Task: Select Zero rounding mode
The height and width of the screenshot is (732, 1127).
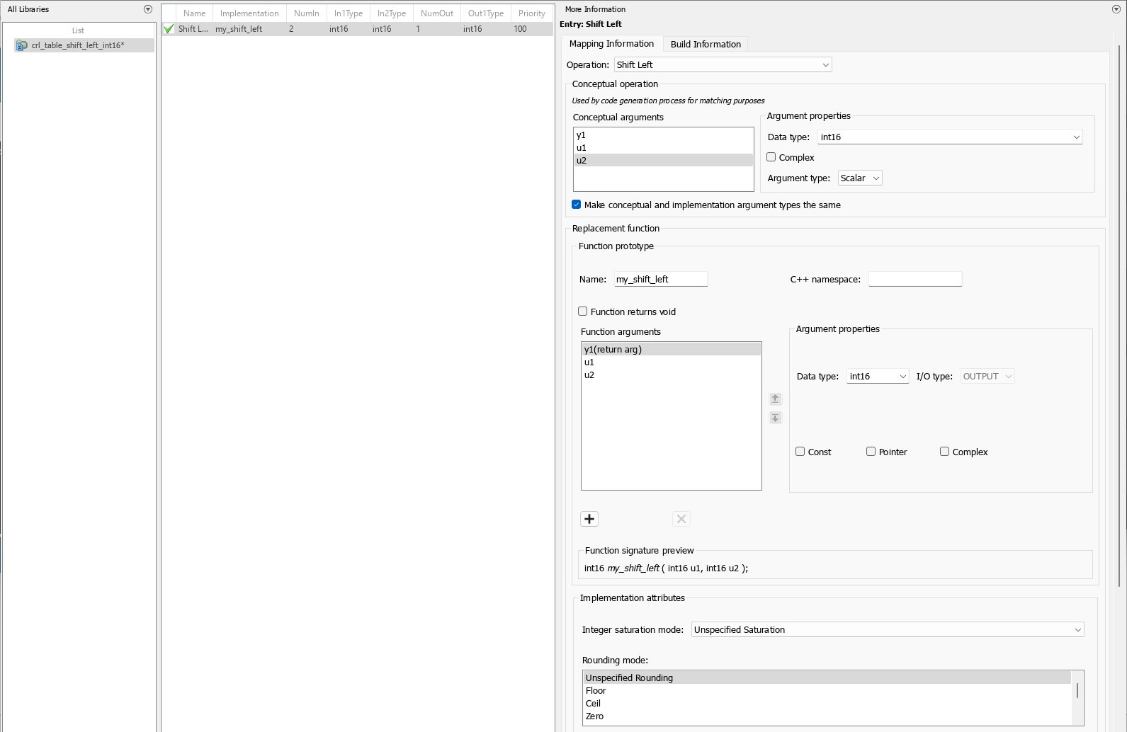Action: tap(827, 716)
